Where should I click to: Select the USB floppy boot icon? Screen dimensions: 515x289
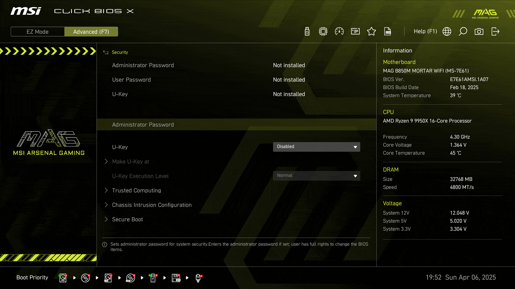coord(176,278)
